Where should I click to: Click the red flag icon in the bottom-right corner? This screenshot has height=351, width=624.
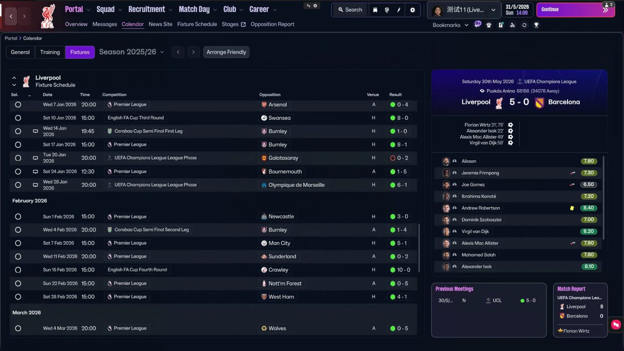tap(616, 324)
